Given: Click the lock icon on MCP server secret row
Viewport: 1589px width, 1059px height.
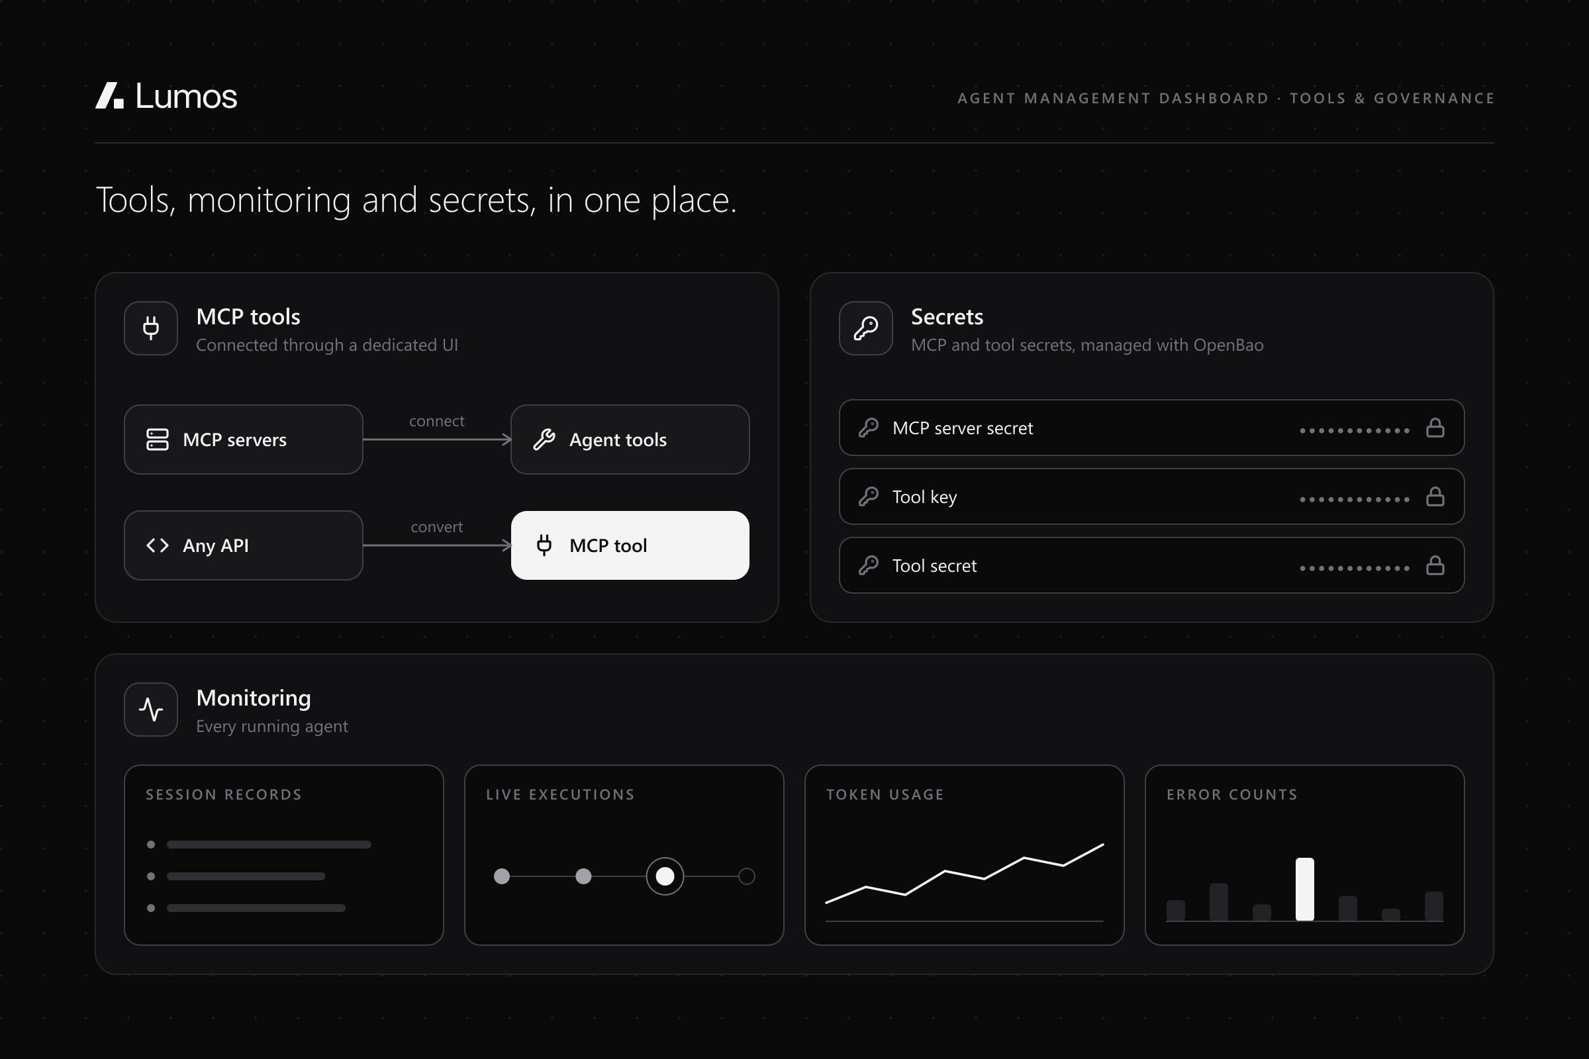Looking at the screenshot, I should [x=1435, y=428].
